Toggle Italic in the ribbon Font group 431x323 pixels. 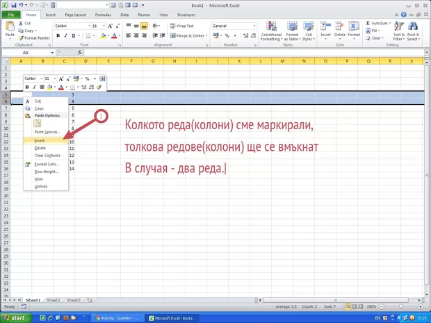[x=66, y=35]
